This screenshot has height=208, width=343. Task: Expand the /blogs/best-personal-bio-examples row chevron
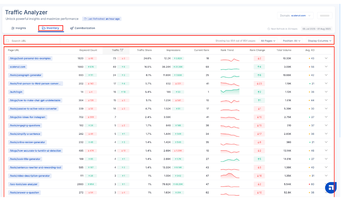326,58
